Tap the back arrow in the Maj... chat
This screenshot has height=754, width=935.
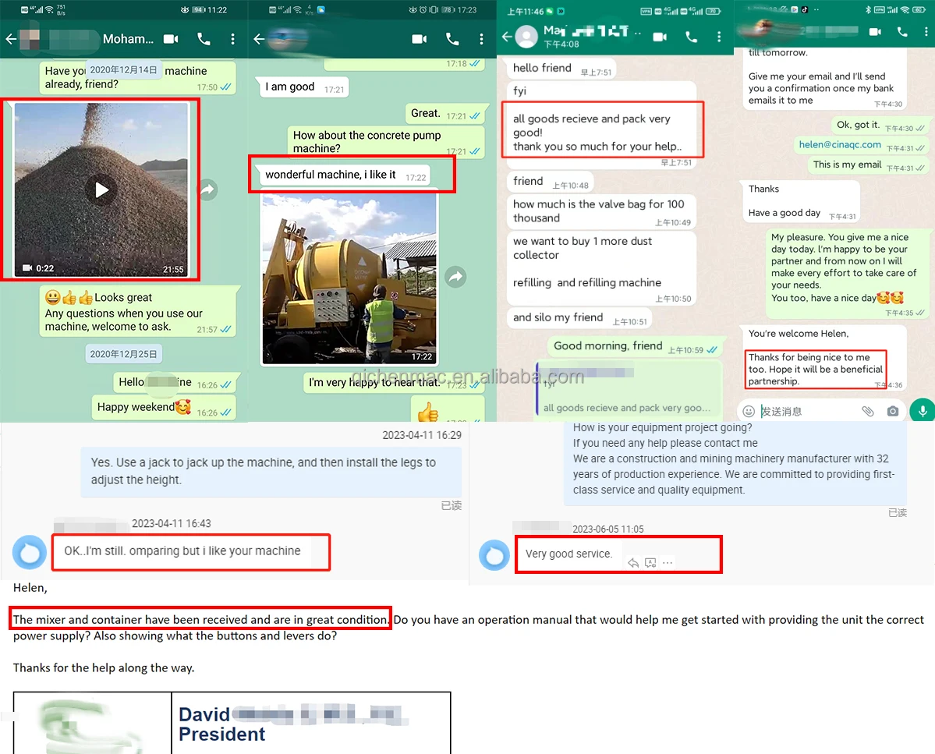click(x=507, y=37)
